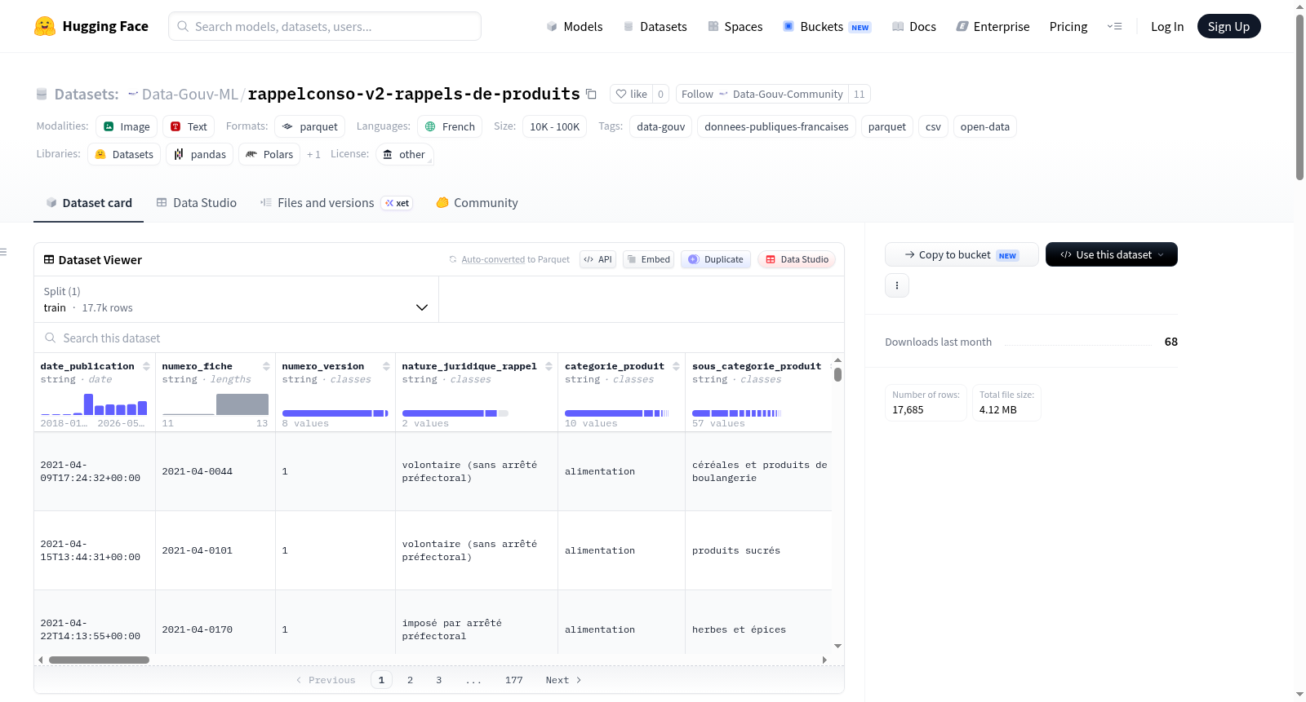Screen dimensions: 1306x702
Task: Open the Files and versions tab
Action: (x=336, y=203)
